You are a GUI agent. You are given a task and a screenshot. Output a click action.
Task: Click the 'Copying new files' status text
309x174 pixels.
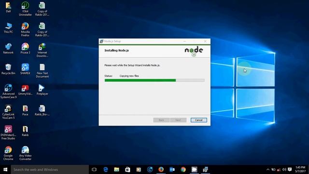[129, 76]
